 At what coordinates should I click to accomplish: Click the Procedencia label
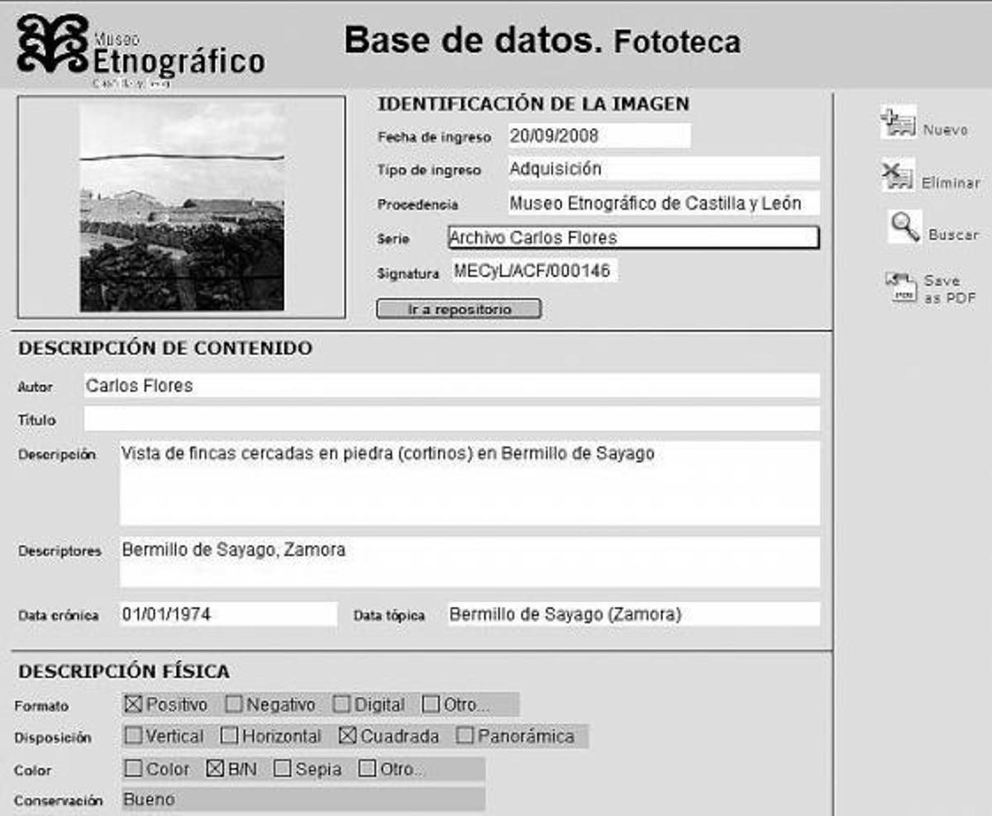point(417,205)
